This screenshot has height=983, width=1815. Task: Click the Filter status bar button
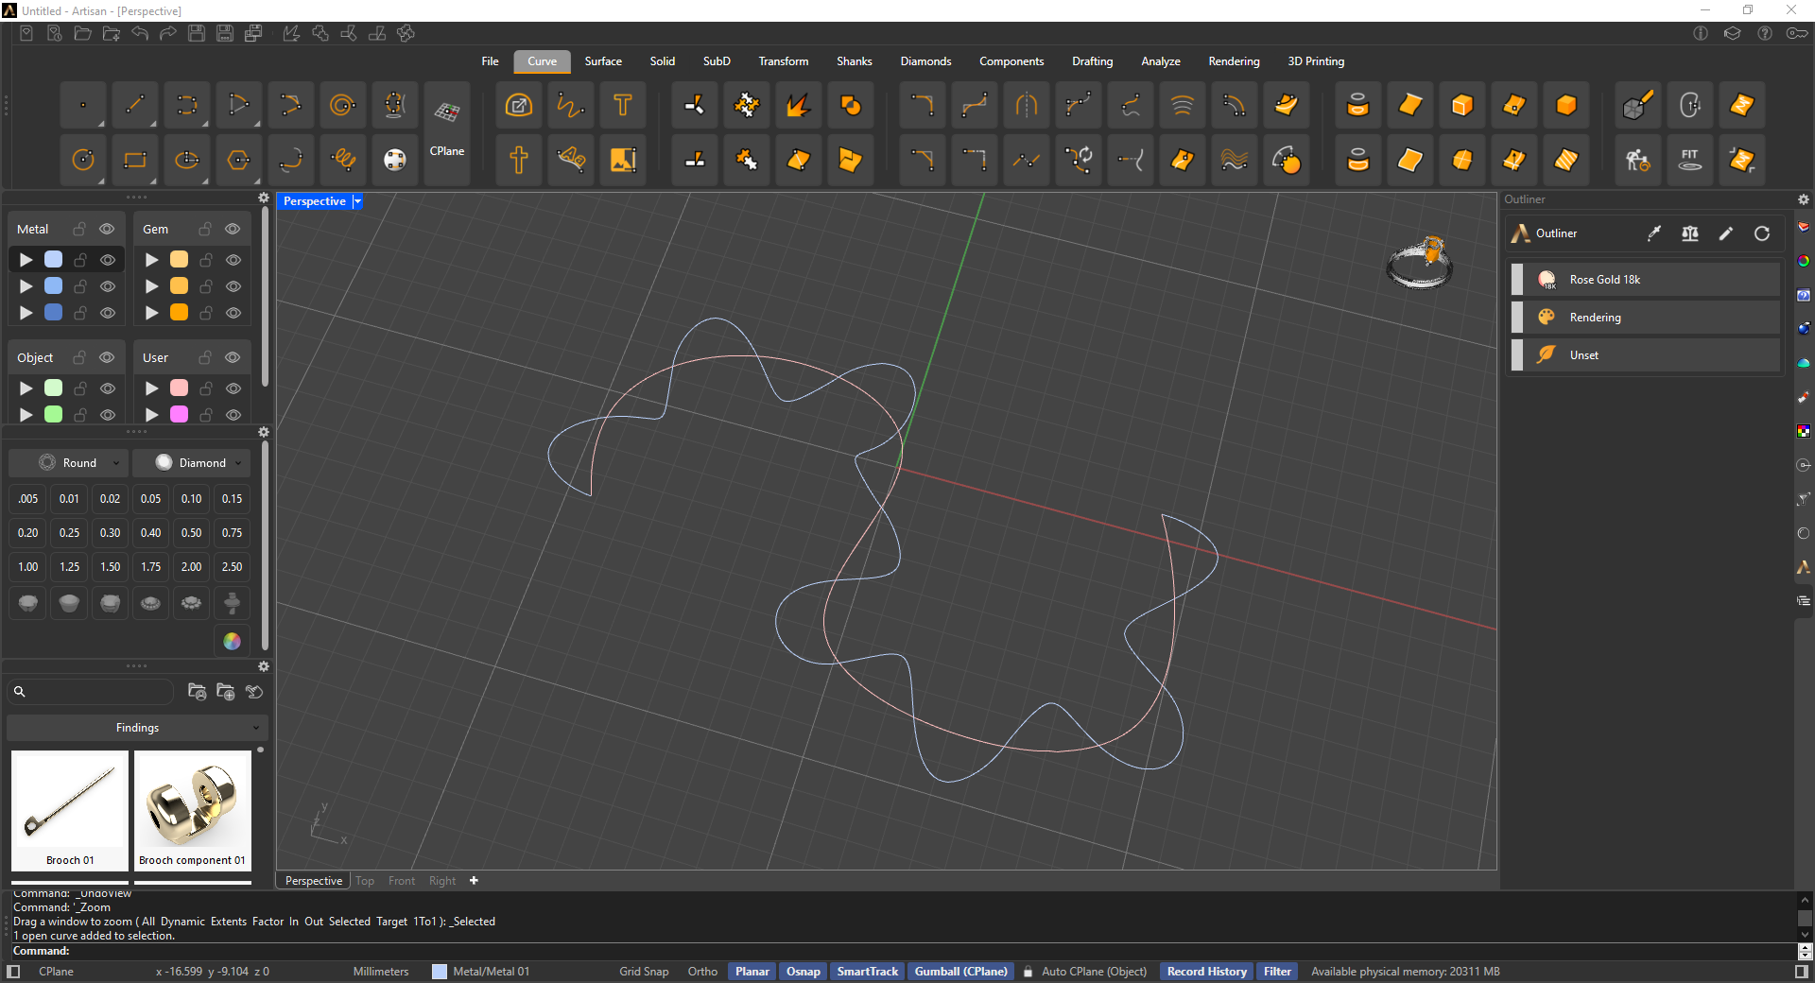pyautogui.click(x=1277, y=972)
